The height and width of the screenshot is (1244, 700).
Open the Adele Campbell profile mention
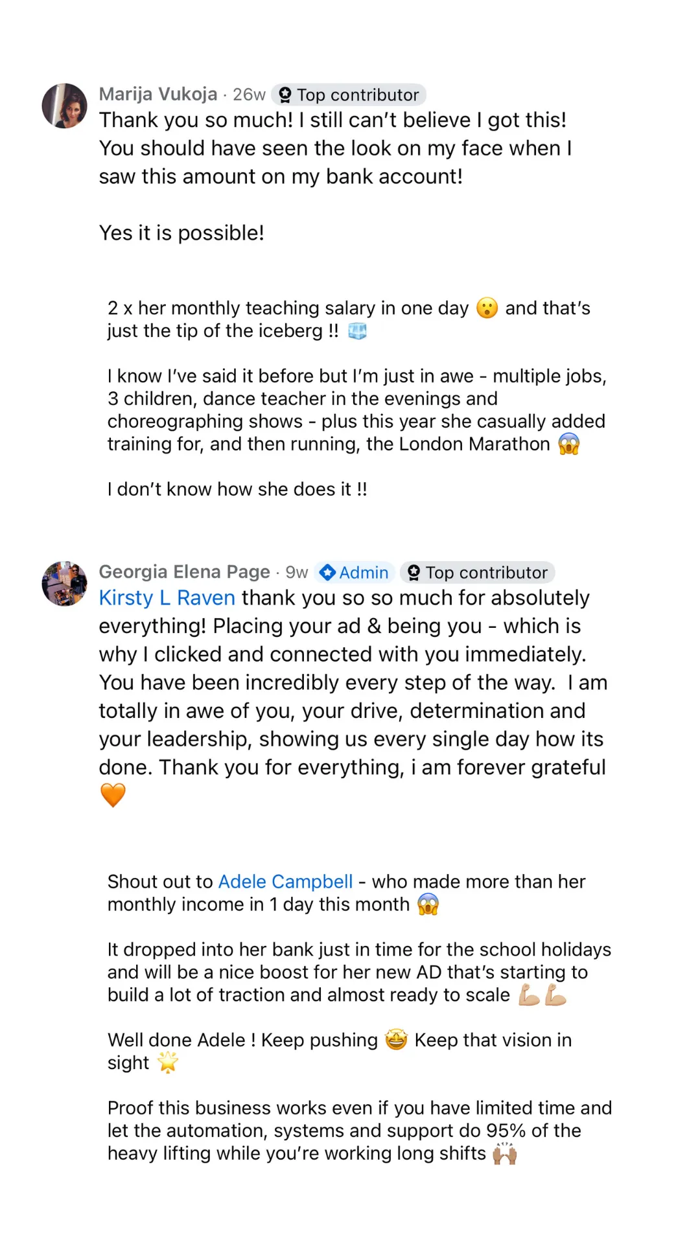(285, 882)
